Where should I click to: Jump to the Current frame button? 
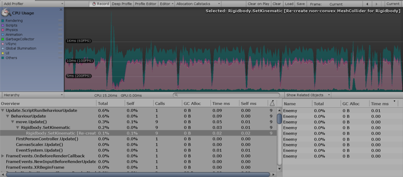click(x=393, y=4)
